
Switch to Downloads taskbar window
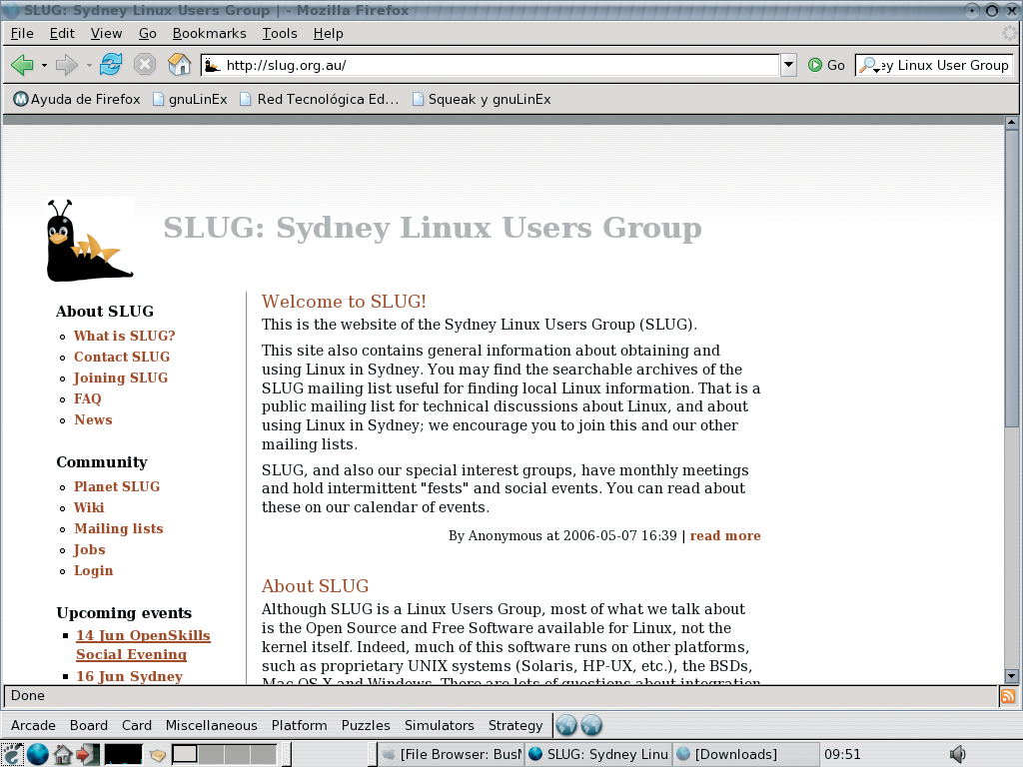(x=745, y=755)
